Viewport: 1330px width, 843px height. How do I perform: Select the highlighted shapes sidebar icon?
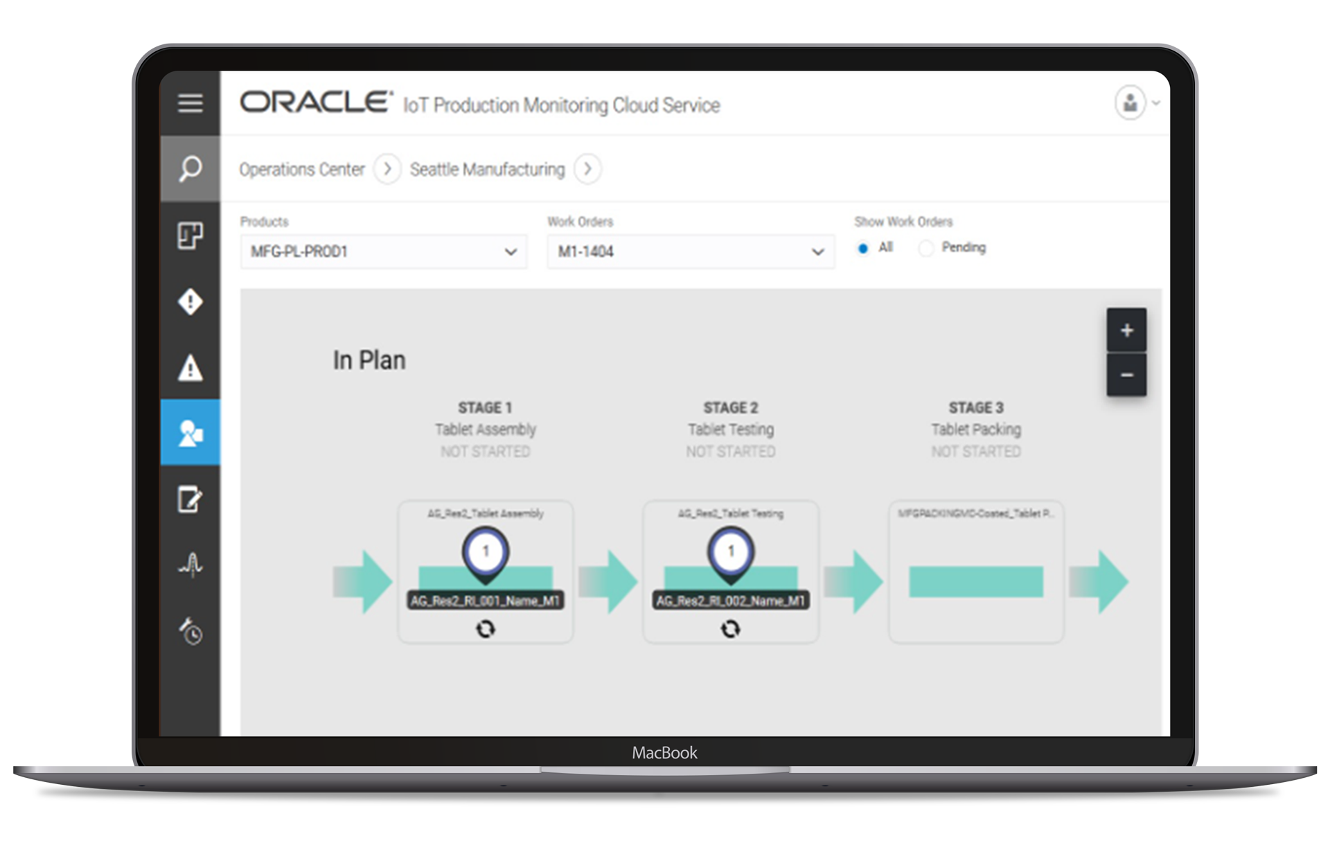coord(190,432)
